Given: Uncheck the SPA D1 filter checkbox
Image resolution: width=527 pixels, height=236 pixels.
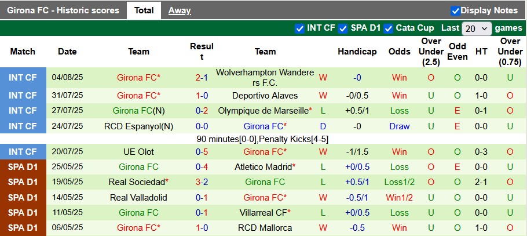Looking at the screenshot, I should point(343,28).
